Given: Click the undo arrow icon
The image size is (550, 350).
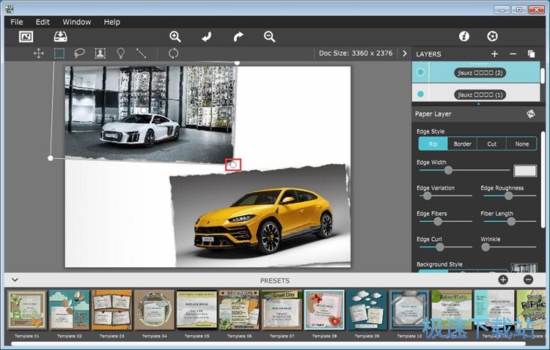Looking at the screenshot, I should coord(207,37).
